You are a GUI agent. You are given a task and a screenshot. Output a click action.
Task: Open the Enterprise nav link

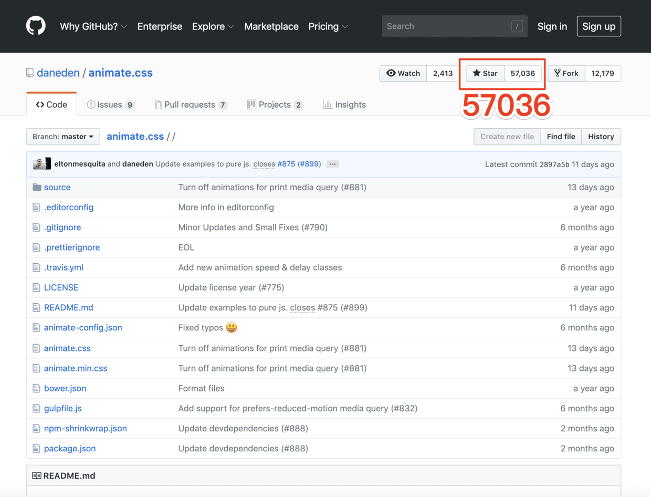point(160,26)
